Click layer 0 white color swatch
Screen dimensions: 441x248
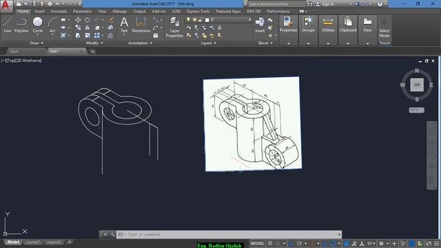click(207, 20)
